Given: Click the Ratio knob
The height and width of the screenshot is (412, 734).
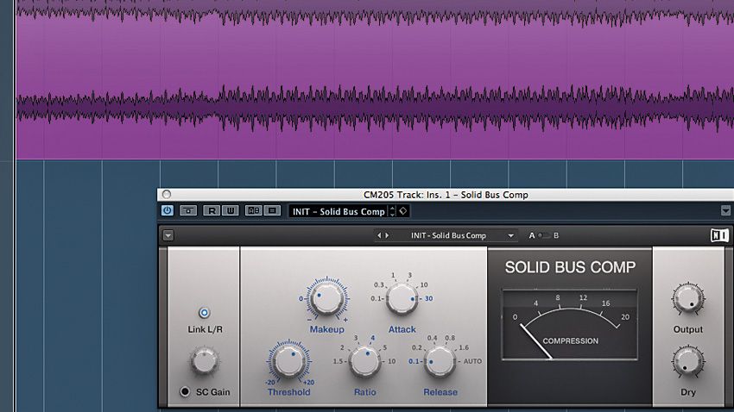Looking at the screenshot, I should click(365, 362).
